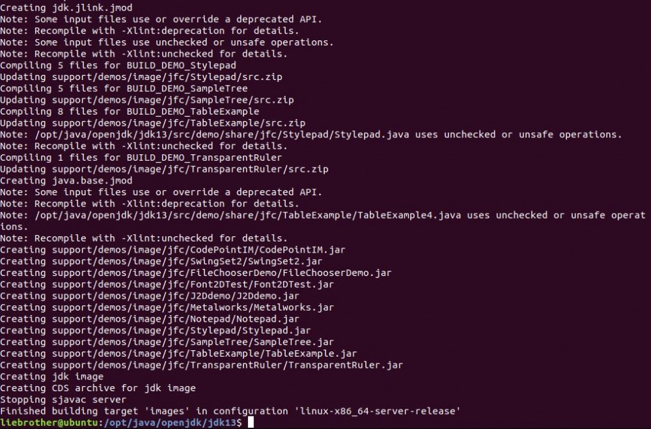
Task: Click the 'Creating jdk image' line
Action: [x=52, y=376]
